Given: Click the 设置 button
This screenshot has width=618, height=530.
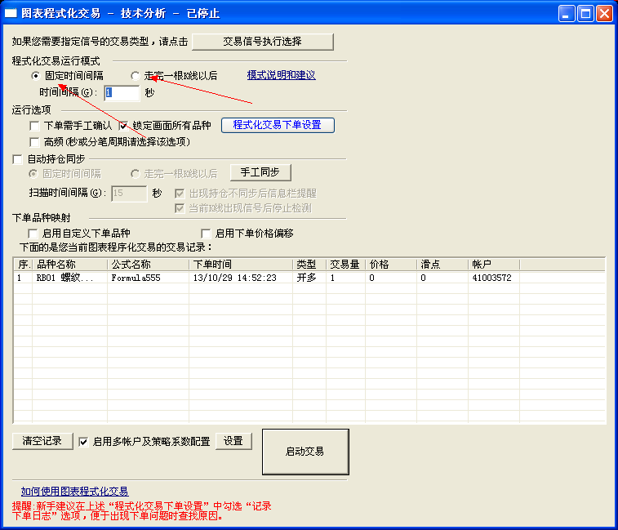Looking at the screenshot, I should [x=233, y=441].
